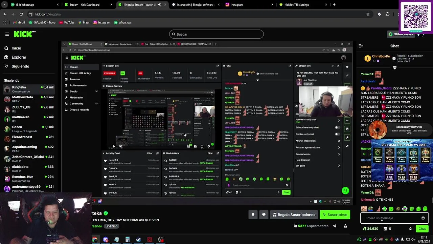Click the Obtén Kicks button
Image resolution: width=433 pixels, height=244 pixels.
click(401, 34)
